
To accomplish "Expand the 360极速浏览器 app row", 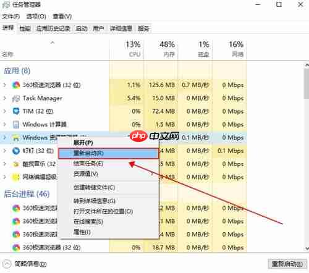I will (x=4, y=85).
